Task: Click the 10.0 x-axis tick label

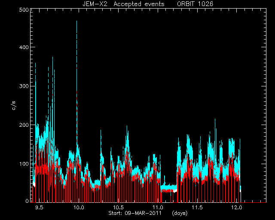Action: click(x=79, y=208)
